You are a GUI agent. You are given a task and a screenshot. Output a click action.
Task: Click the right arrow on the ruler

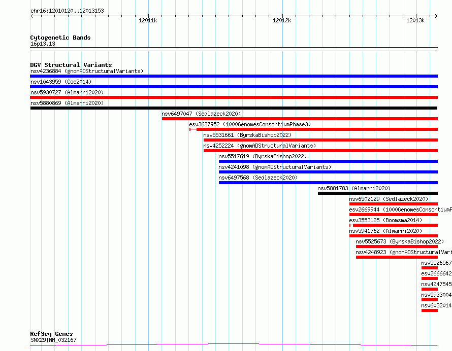click(x=436, y=16)
